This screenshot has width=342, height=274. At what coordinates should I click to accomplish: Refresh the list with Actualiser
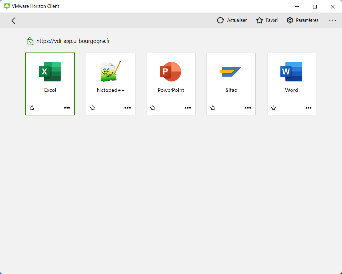(x=232, y=20)
